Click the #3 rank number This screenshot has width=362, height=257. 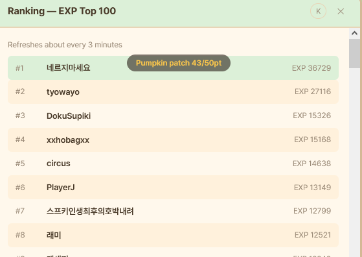[20, 116]
